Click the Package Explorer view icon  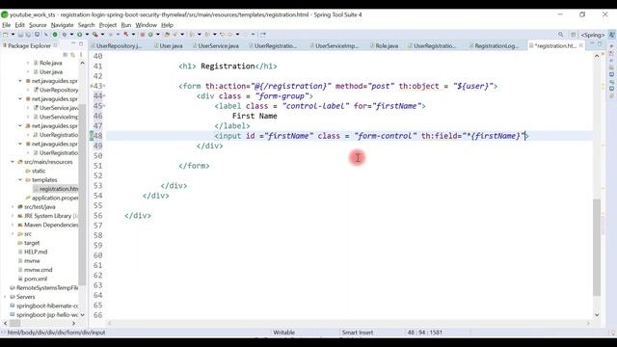point(5,45)
